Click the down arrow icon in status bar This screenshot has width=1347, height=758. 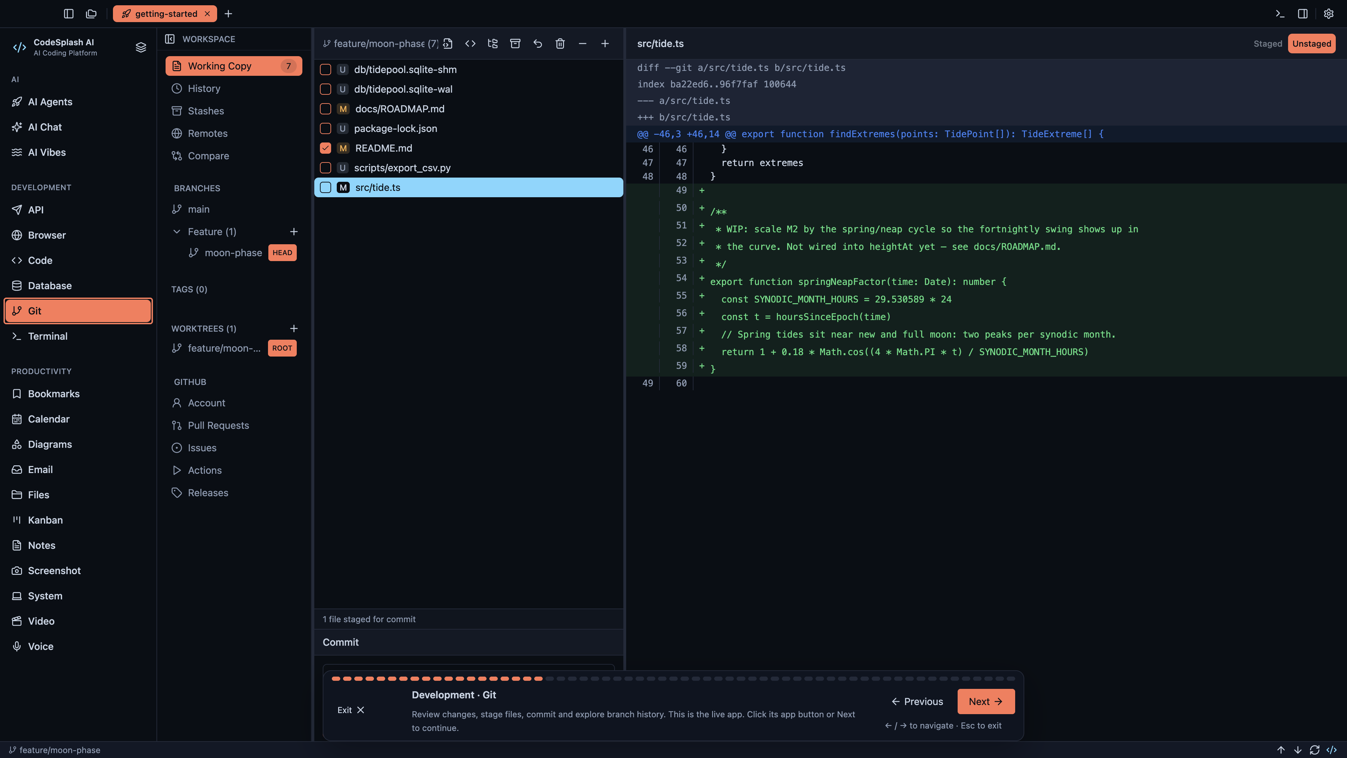[1298, 750]
